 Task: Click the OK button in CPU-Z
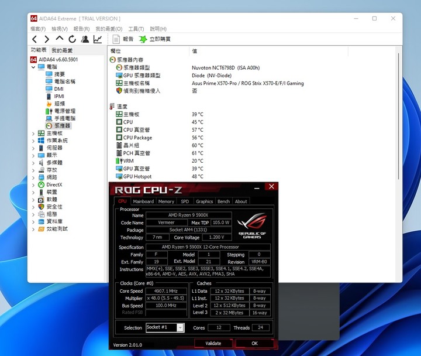(254, 343)
